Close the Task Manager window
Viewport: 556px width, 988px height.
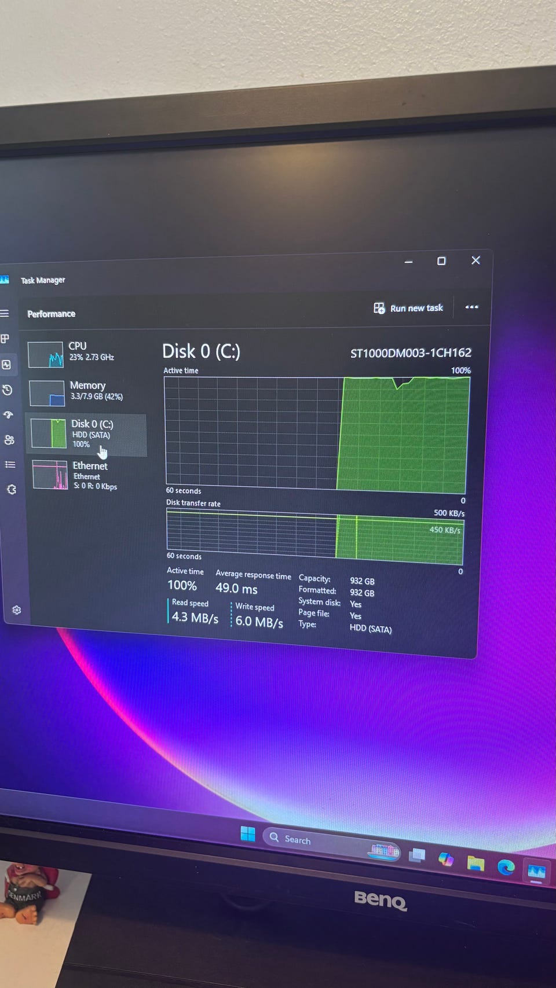coord(475,260)
